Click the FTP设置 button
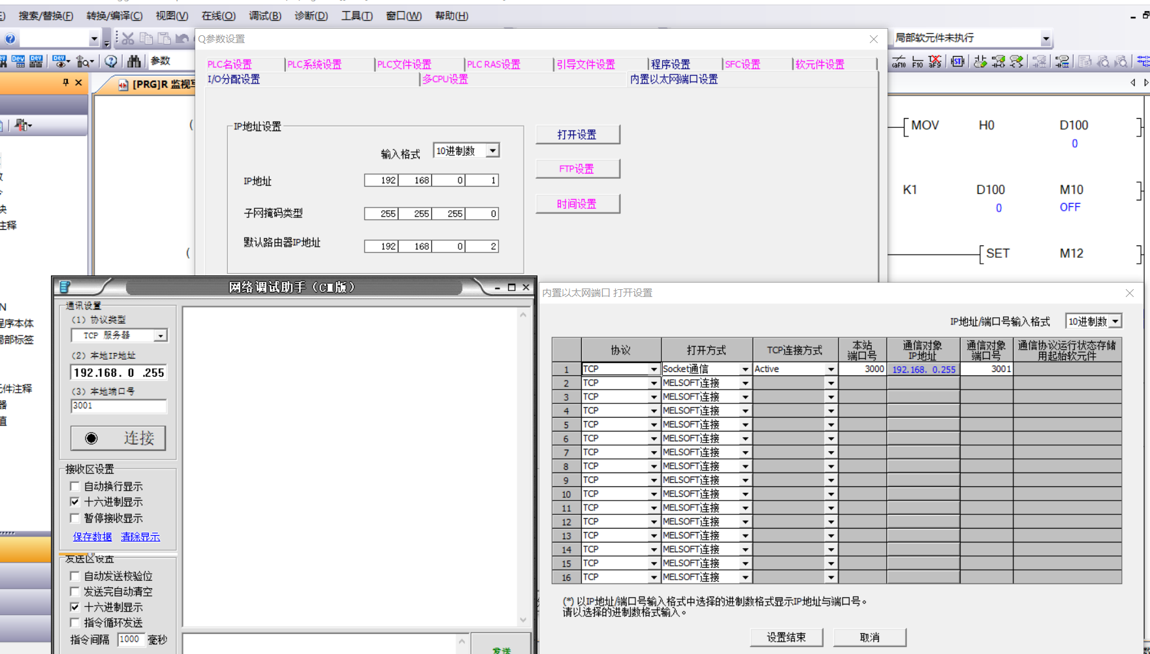The image size is (1150, 654). (577, 169)
